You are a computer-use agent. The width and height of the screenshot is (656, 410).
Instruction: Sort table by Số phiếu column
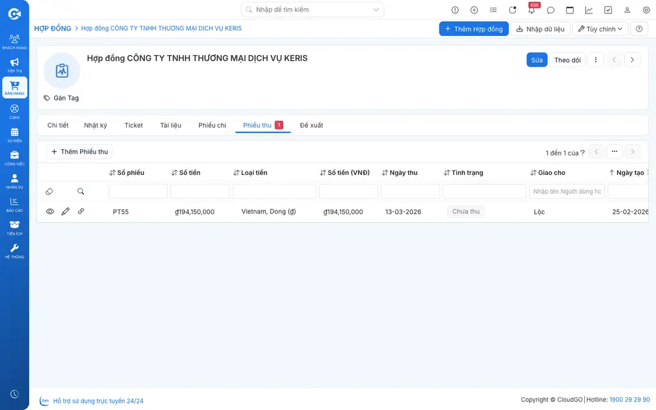[127, 172]
